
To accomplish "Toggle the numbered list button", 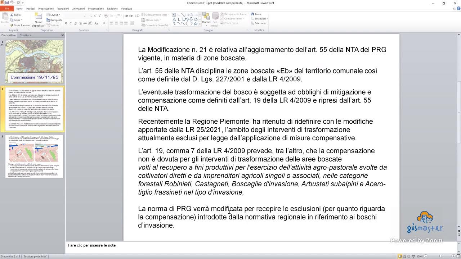I will pos(118,16).
